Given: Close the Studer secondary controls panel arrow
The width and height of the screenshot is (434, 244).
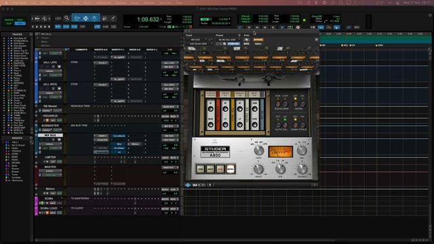Looking at the screenshot, I should 214,140.
